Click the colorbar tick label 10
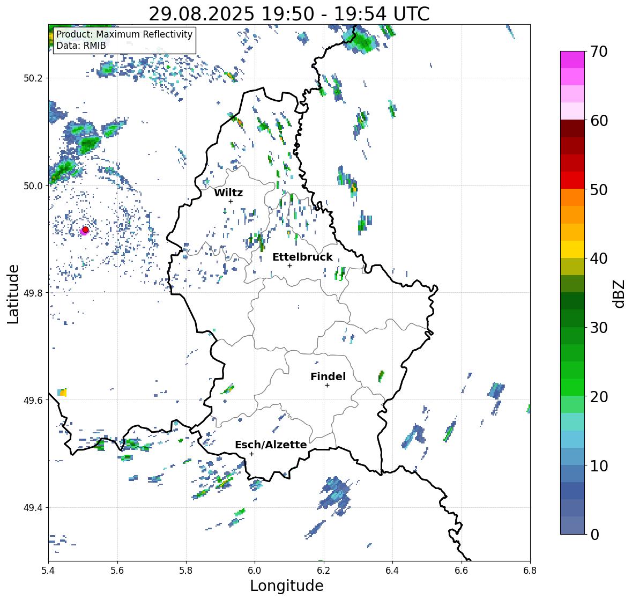This screenshot has width=632, height=599. click(599, 466)
